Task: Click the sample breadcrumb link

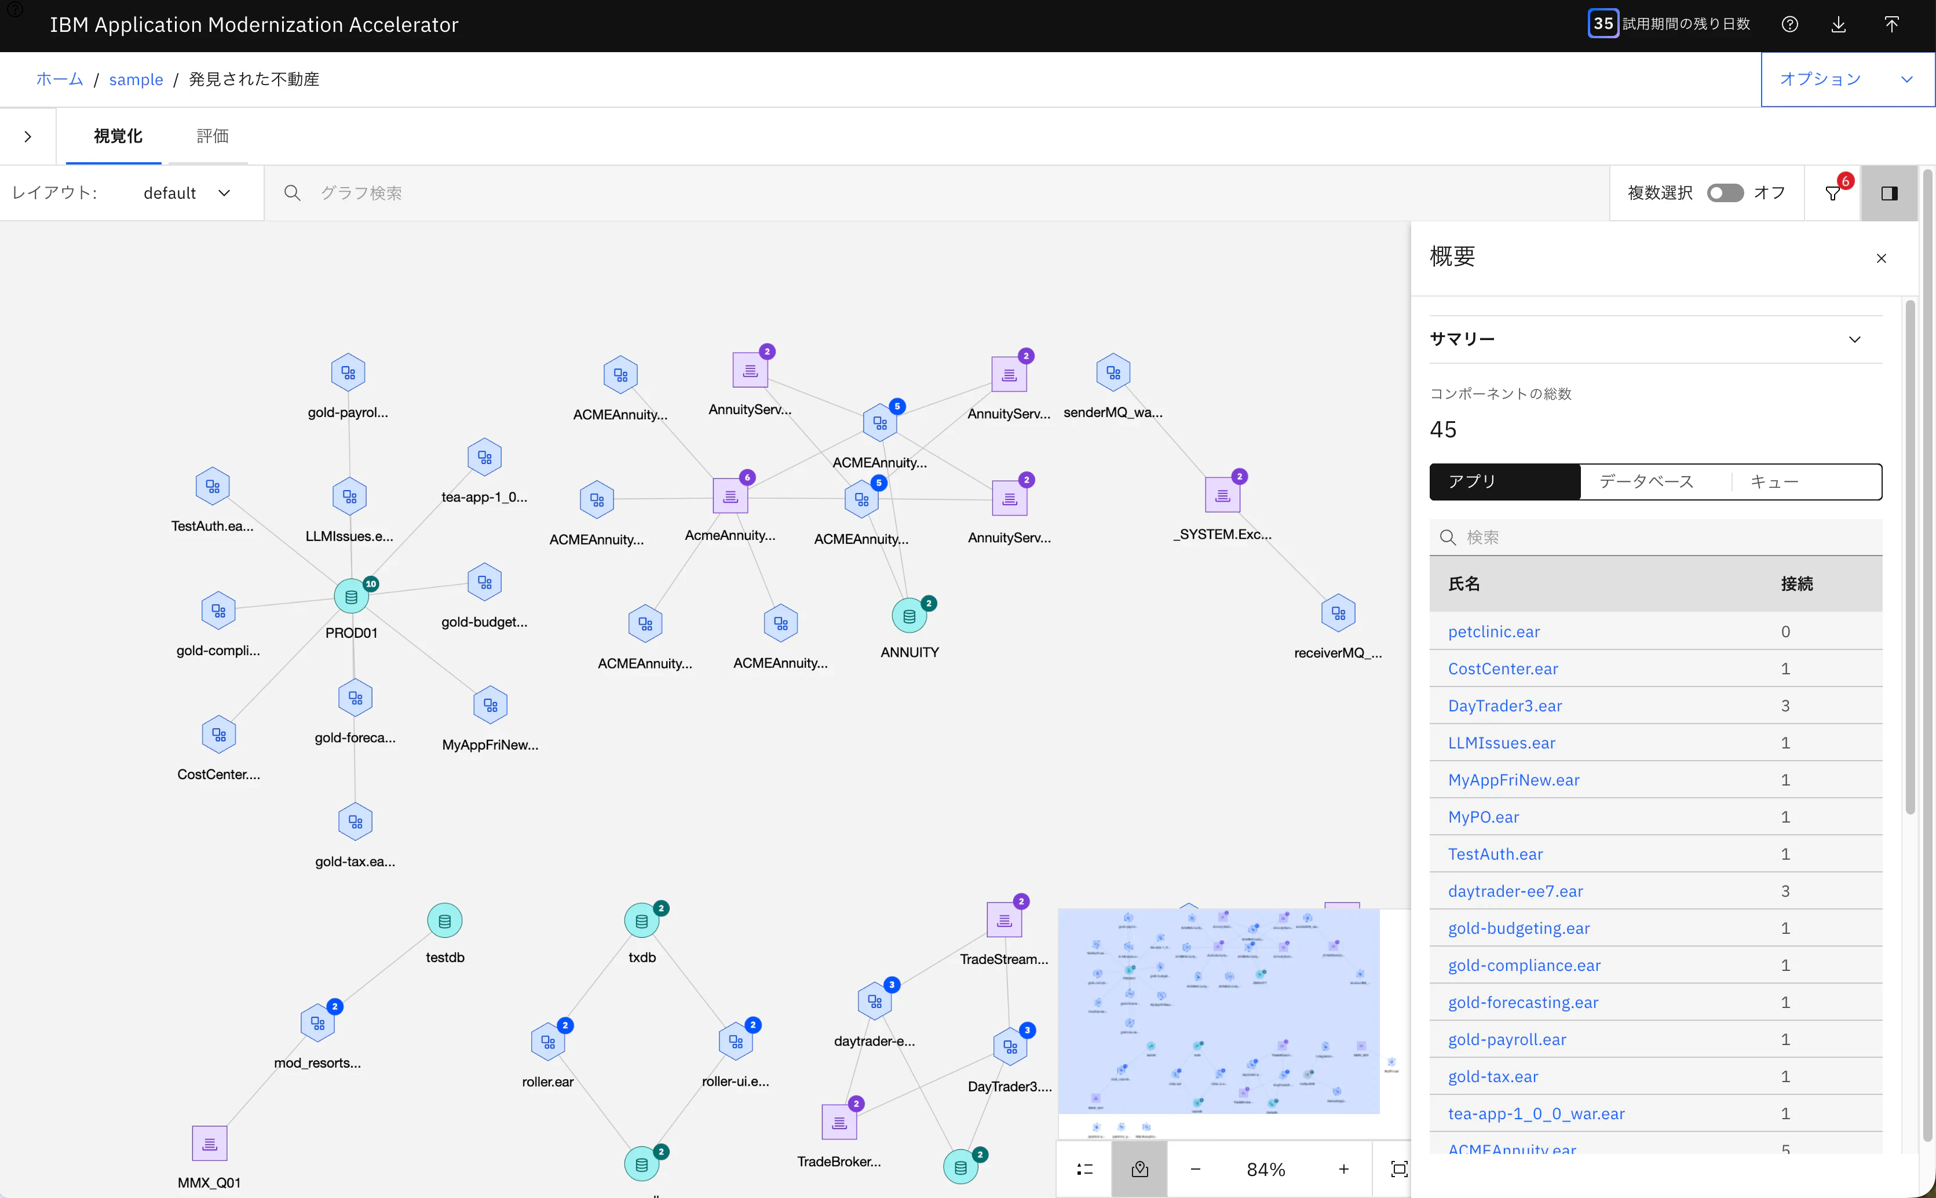Action: click(136, 79)
